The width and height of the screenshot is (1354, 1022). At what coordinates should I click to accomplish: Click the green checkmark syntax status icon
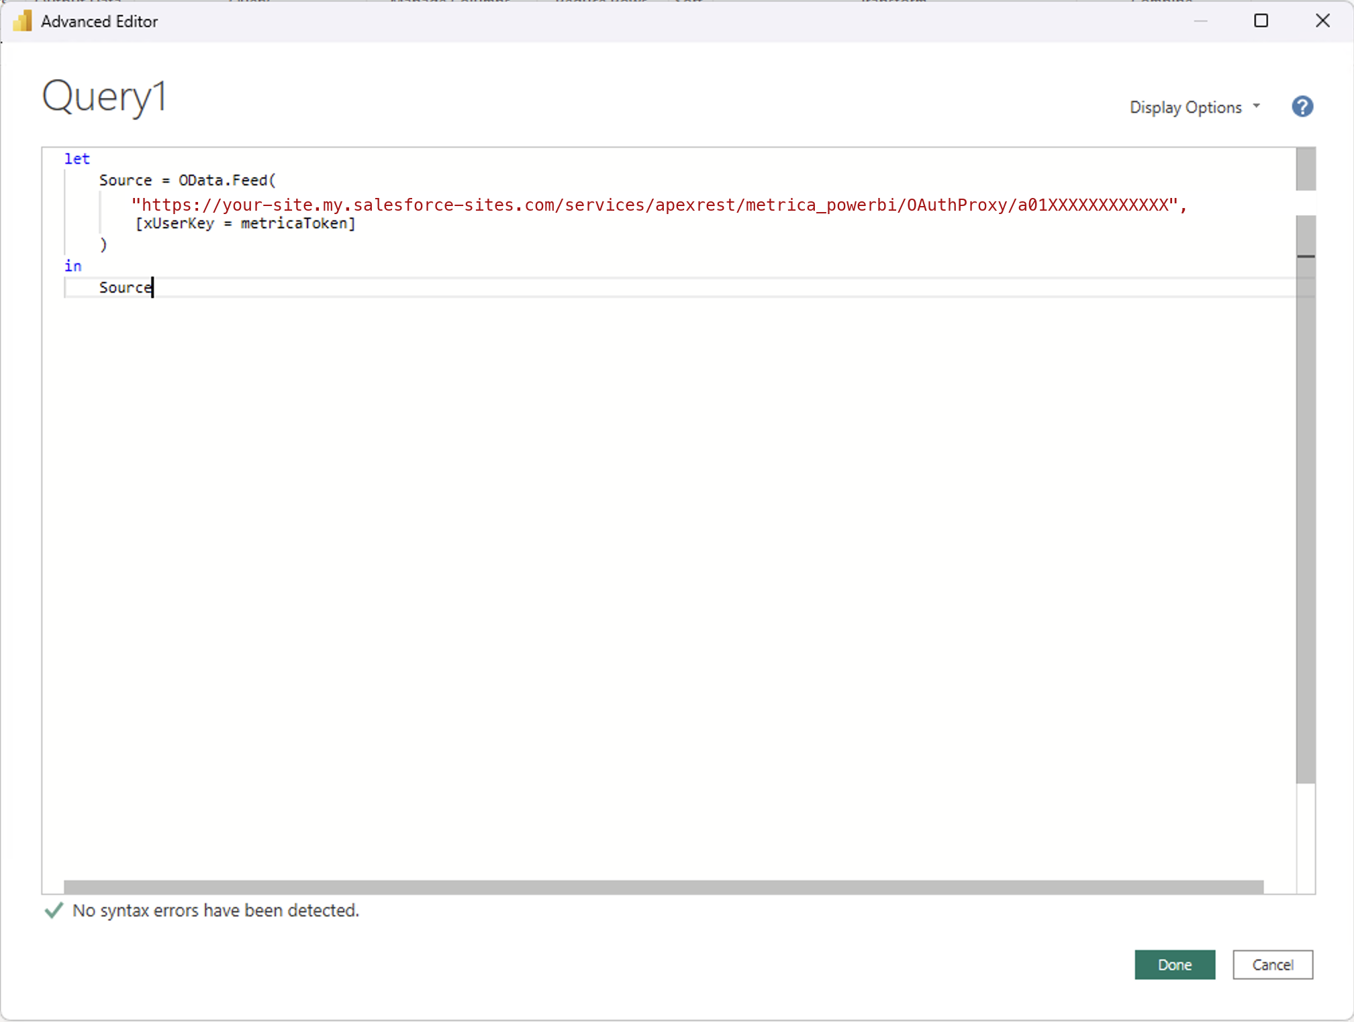[54, 910]
